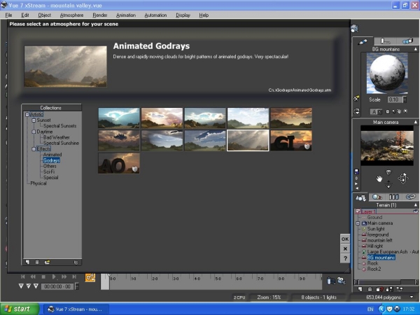This screenshot has height=315, width=420.
Task: Click OK to confirm atmosphere selection
Action: [x=345, y=239]
